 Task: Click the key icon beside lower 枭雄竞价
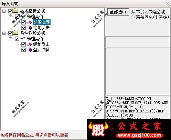(23, 38)
